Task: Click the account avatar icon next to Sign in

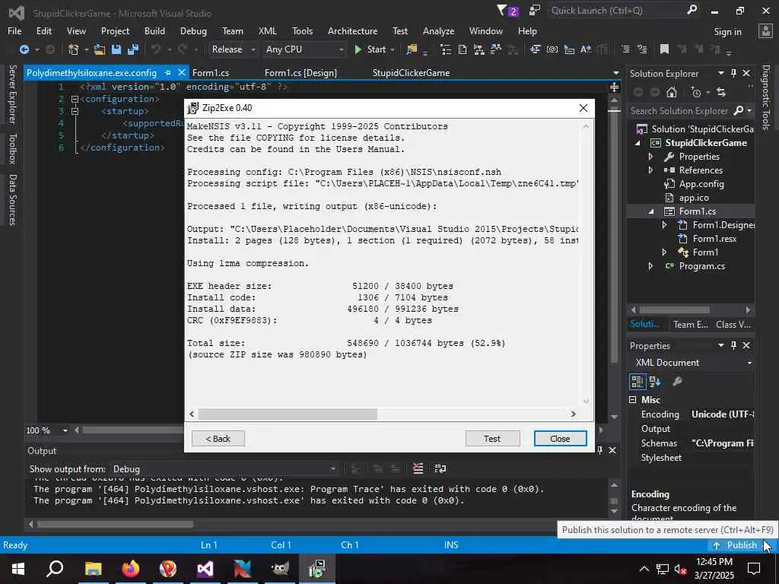Action: click(x=765, y=31)
